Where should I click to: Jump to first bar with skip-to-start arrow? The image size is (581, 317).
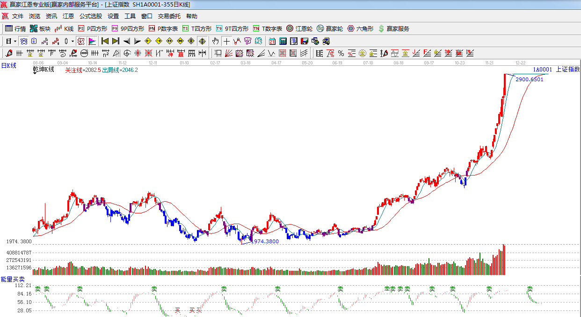click(105, 41)
